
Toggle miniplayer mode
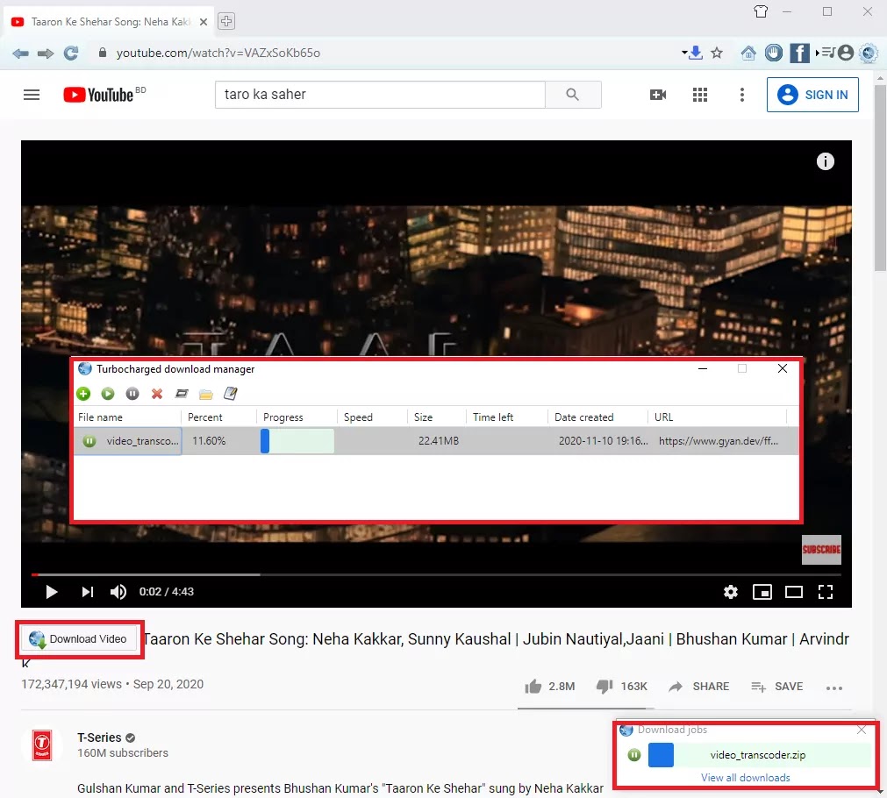[762, 592]
